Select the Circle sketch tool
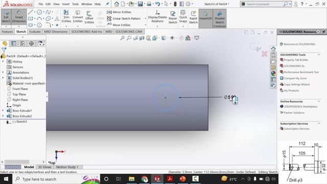The image size is (327, 184). click(39, 12)
